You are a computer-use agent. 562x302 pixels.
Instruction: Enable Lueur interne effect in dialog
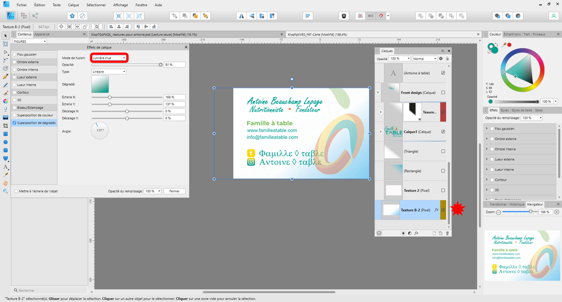pyautogui.click(x=15, y=85)
